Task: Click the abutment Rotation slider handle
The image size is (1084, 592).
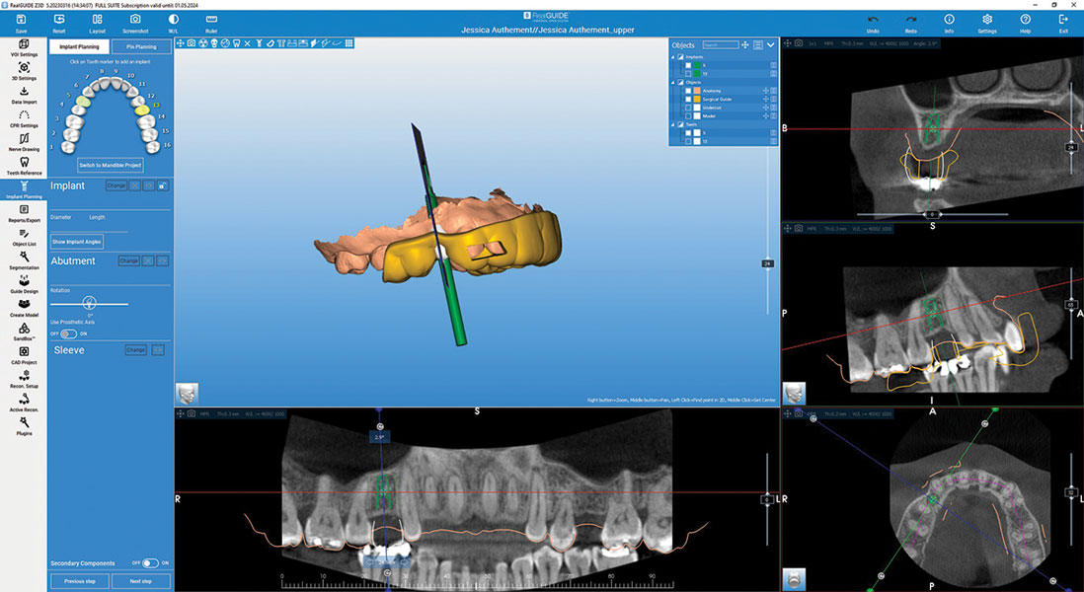Action: [x=89, y=303]
